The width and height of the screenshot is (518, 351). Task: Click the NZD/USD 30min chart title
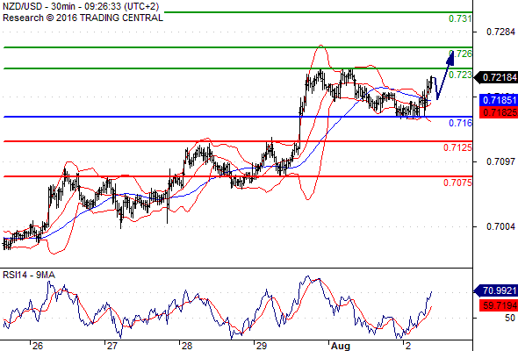coord(81,6)
